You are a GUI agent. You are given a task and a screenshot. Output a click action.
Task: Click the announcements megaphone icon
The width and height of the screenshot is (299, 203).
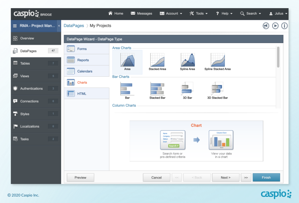pyautogui.click(x=266, y=26)
